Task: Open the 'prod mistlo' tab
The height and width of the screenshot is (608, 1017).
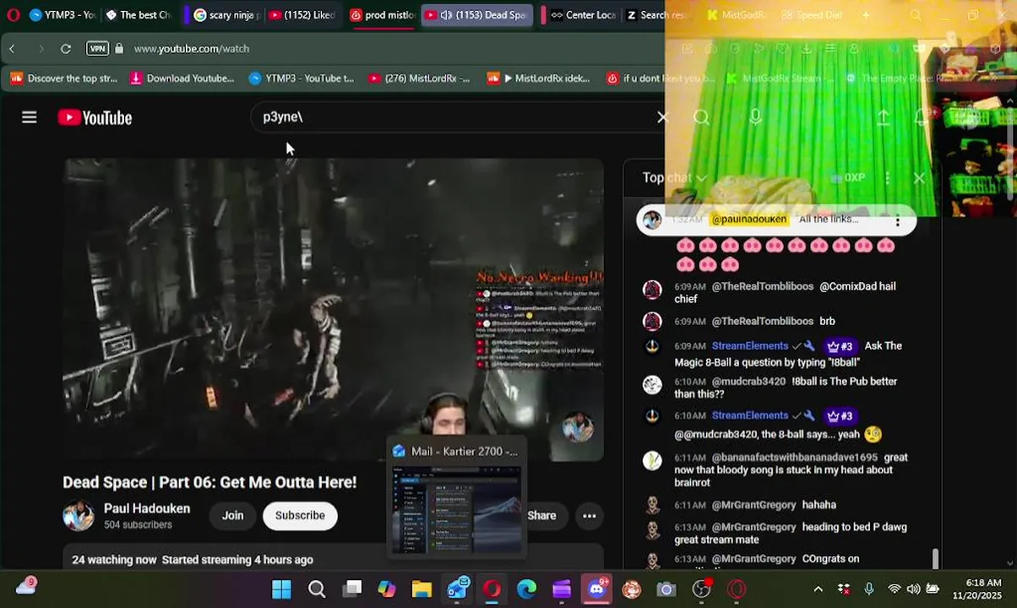Action: (x=382, y=15)
